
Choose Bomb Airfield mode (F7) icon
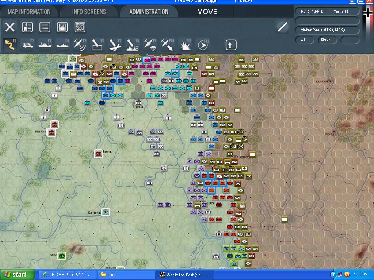pyautogui.click(x=115, y=45)
